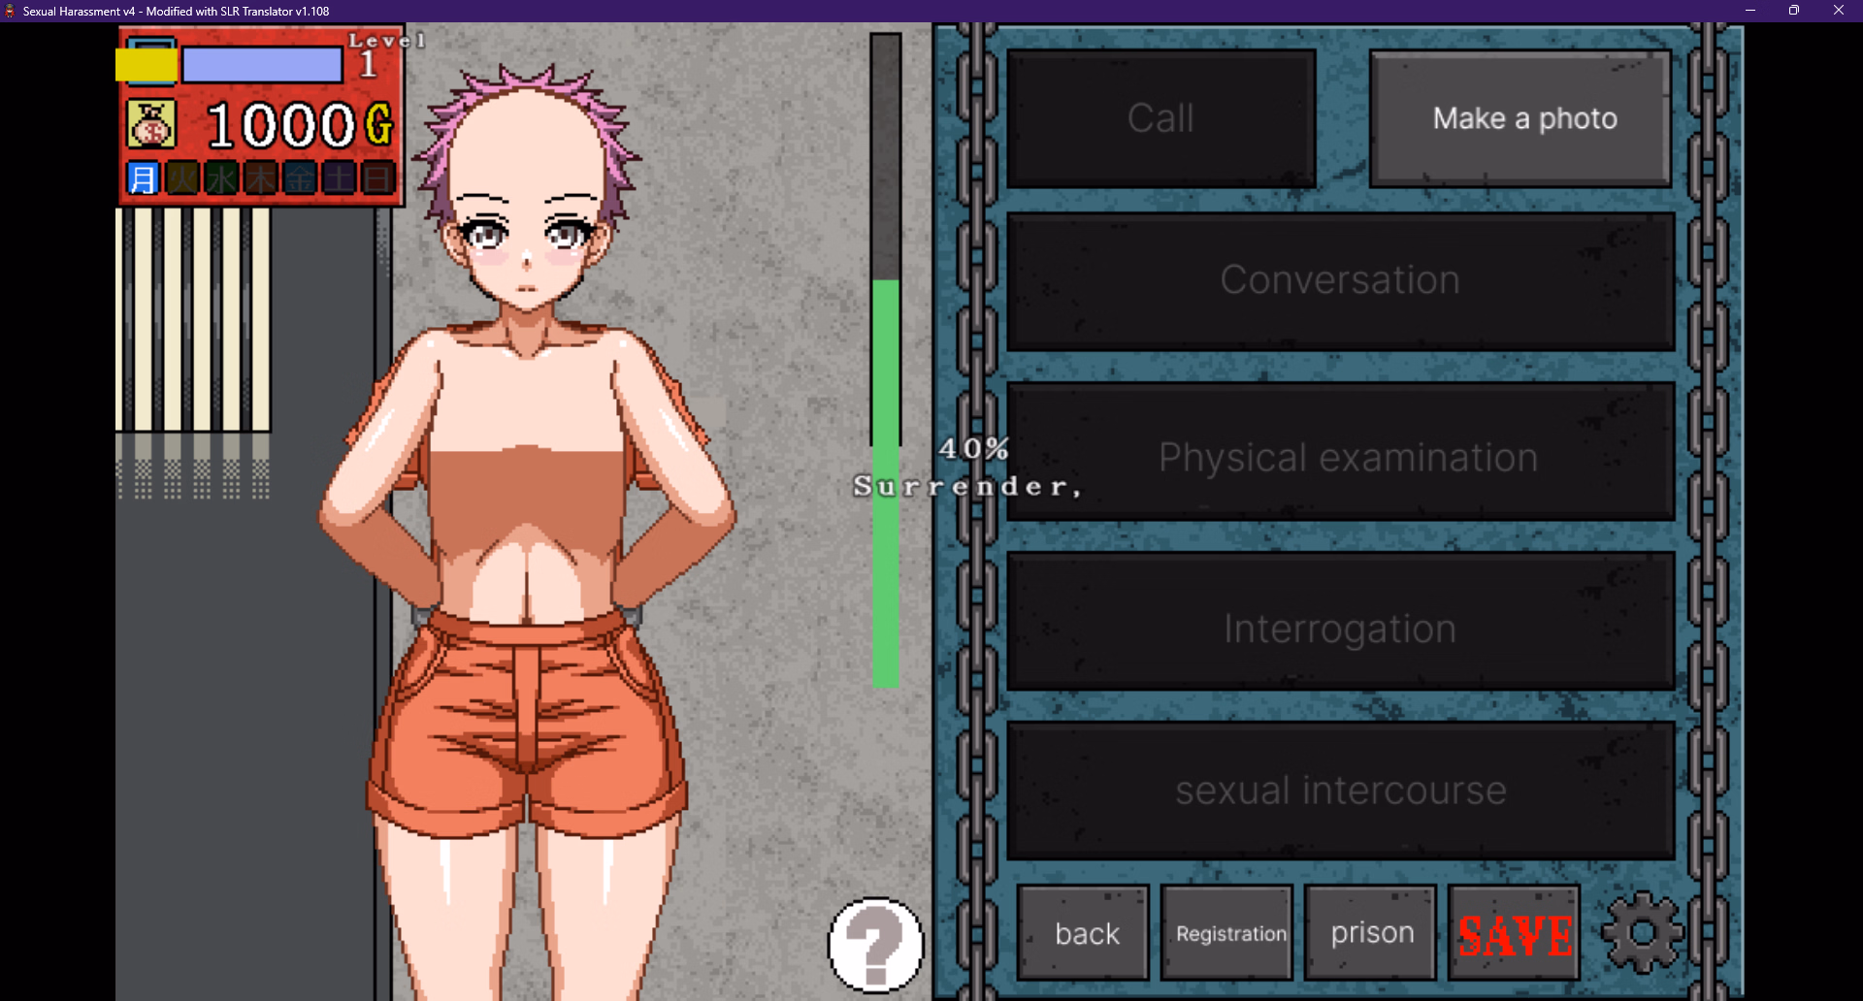Screen dimensions: 1863x1001
Task: Choose the Conversation menu option
Action: click(x=1340, y=281)
